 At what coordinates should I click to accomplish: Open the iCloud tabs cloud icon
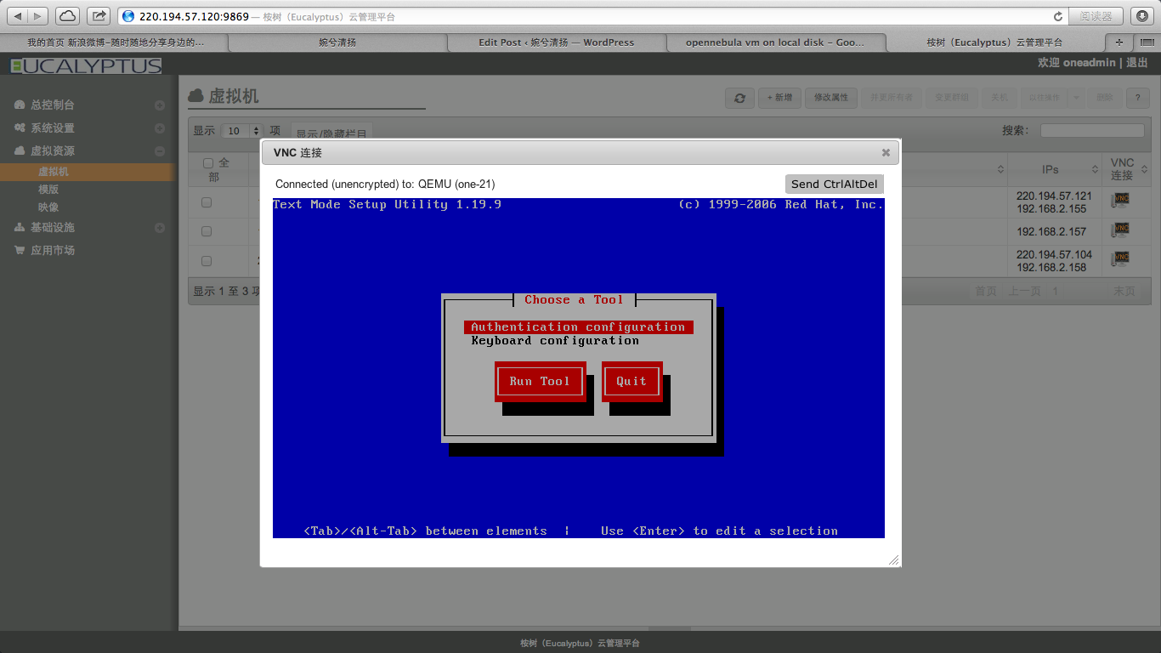67,16
